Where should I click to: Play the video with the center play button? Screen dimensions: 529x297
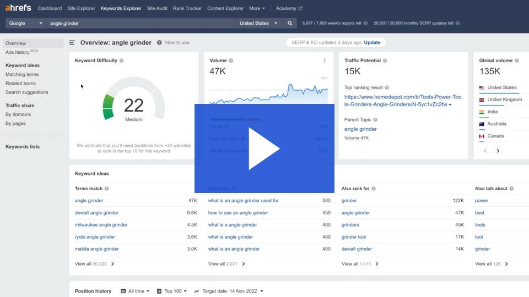coord(264,148)
